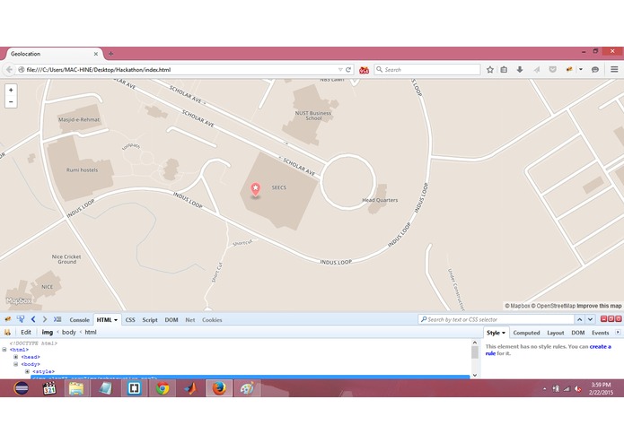
Task: Open the HTML tab dropdown arrow
Action: pos(116,320)
